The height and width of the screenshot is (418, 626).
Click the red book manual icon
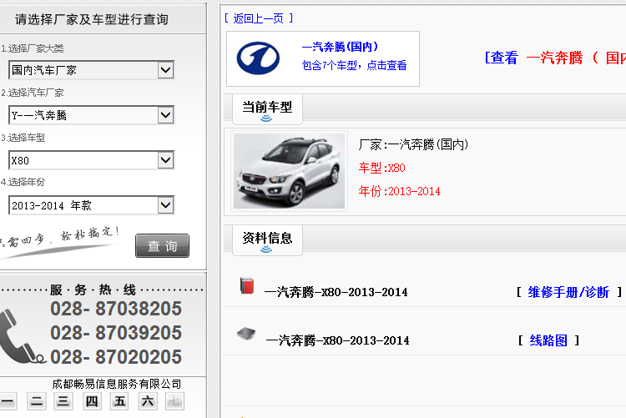(x=247, y=285)
